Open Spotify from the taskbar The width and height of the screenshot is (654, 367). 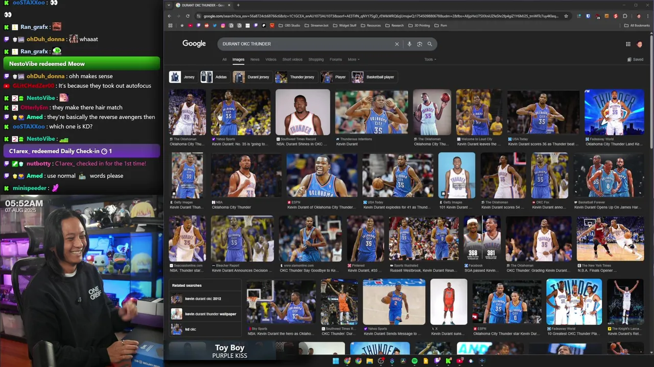(x=414, y=361)
